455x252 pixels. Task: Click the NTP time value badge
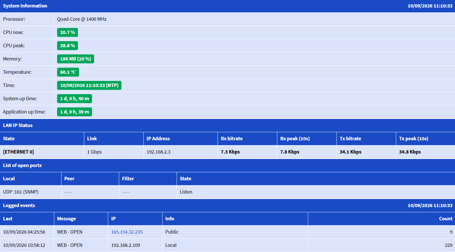pyautogui.click(x=89, y=85)
